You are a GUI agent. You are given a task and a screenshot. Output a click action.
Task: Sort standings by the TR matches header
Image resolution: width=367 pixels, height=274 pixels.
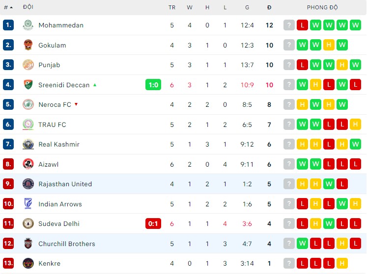tap(172, 7)
